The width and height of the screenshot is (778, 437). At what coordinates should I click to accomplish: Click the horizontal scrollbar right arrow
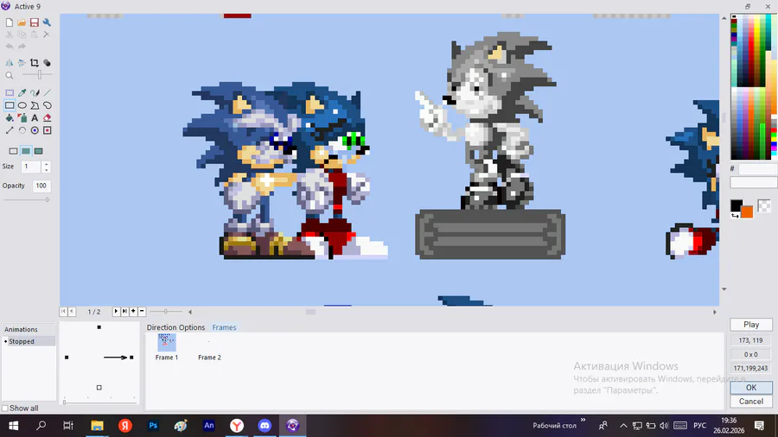(x=715, y=312)
